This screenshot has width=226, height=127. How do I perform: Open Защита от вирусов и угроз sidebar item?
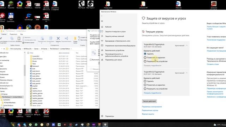(115, 31)
